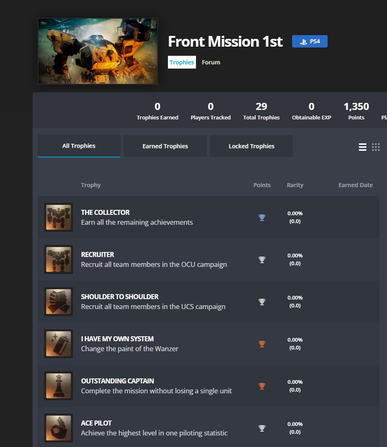The height and width of the screenshot is (447, 387).
Task: Click 'Change the paint of the Wanzer' description
Action: click(130, 349)
